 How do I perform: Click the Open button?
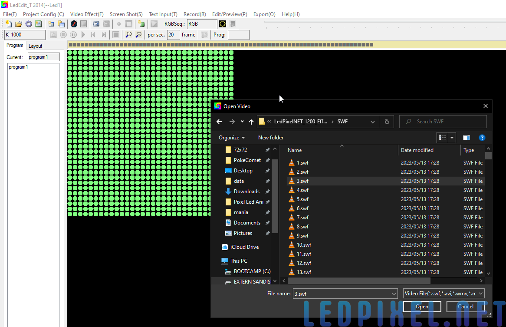[x=422, y=307]
